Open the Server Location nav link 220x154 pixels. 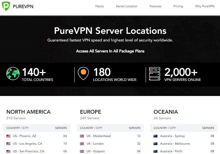(x=126, y=6)
